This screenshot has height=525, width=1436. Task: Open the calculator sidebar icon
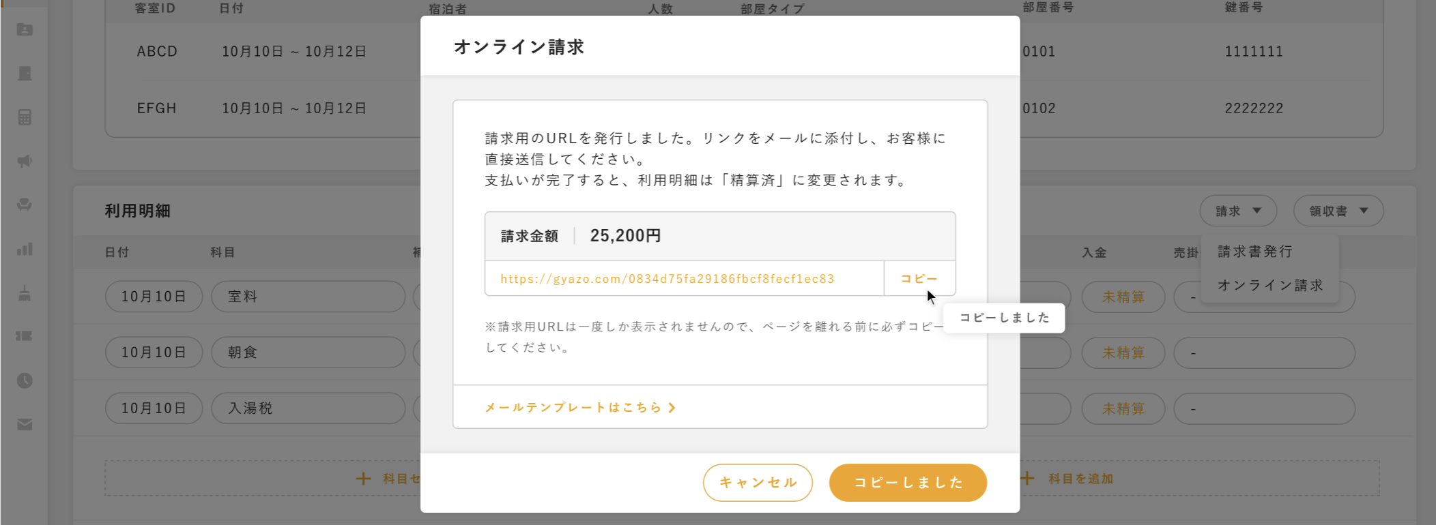coord(25,117)
